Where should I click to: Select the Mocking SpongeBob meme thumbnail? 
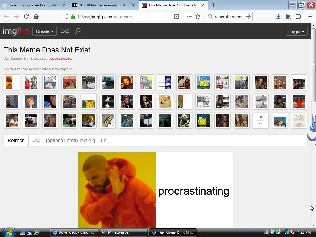pyautogui.click(x=203, y=82)
